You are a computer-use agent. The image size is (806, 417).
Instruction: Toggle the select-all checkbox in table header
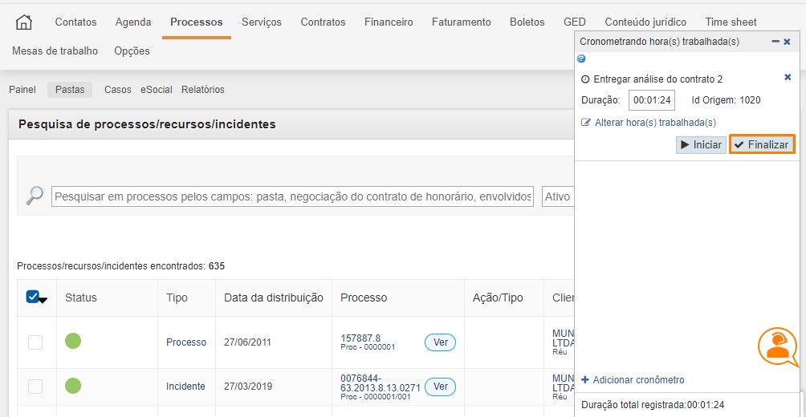click(x=33, y=297)
